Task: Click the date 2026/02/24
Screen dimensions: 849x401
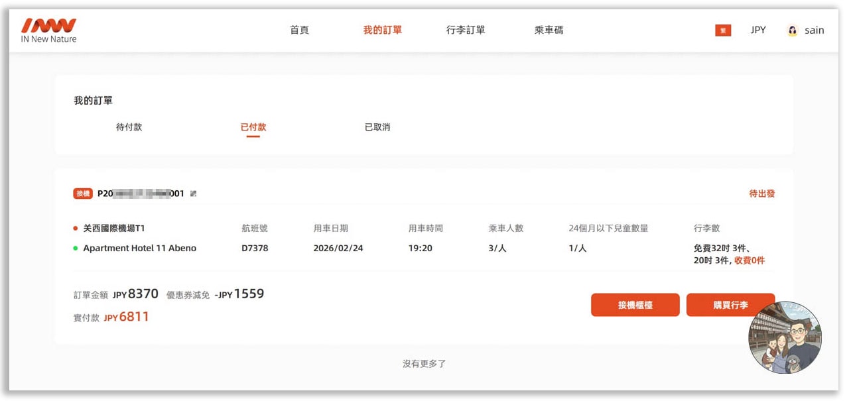Action: coord(338,248)
